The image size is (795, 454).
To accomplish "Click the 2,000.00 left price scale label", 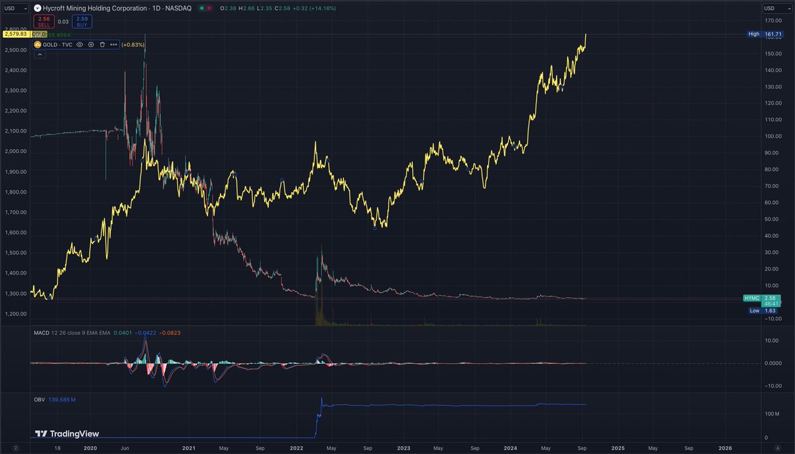I will [x=17, y=151].
